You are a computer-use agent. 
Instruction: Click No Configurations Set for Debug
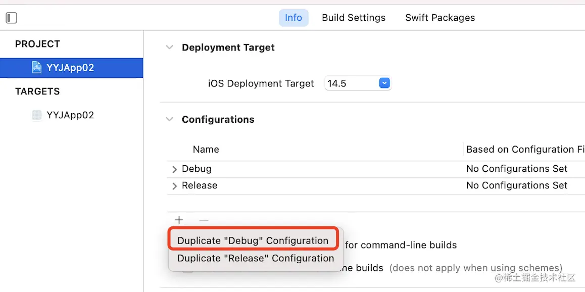pyautogui.click(x=517, y=169)
